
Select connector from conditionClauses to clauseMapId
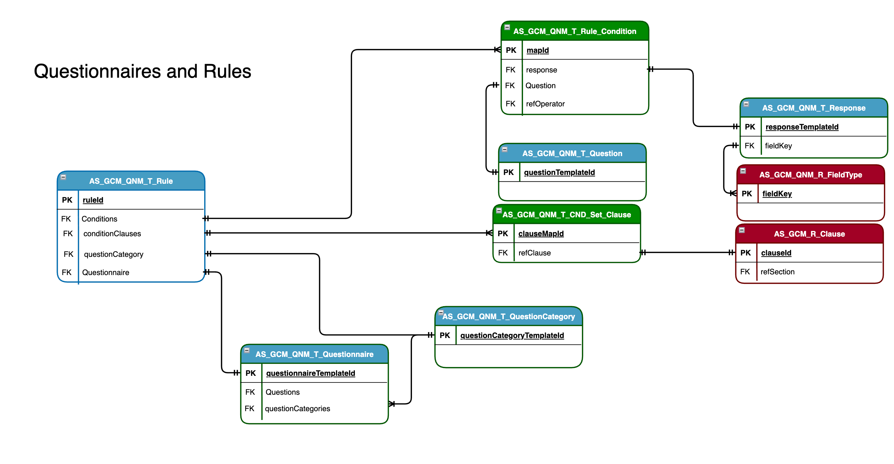coord(349,233)
